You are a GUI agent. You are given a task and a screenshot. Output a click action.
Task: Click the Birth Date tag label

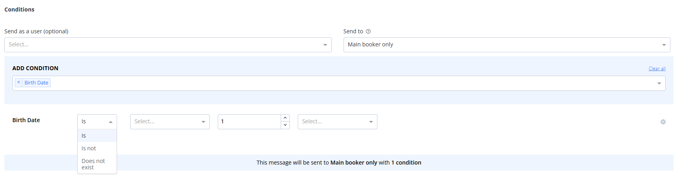pos(36,82)
